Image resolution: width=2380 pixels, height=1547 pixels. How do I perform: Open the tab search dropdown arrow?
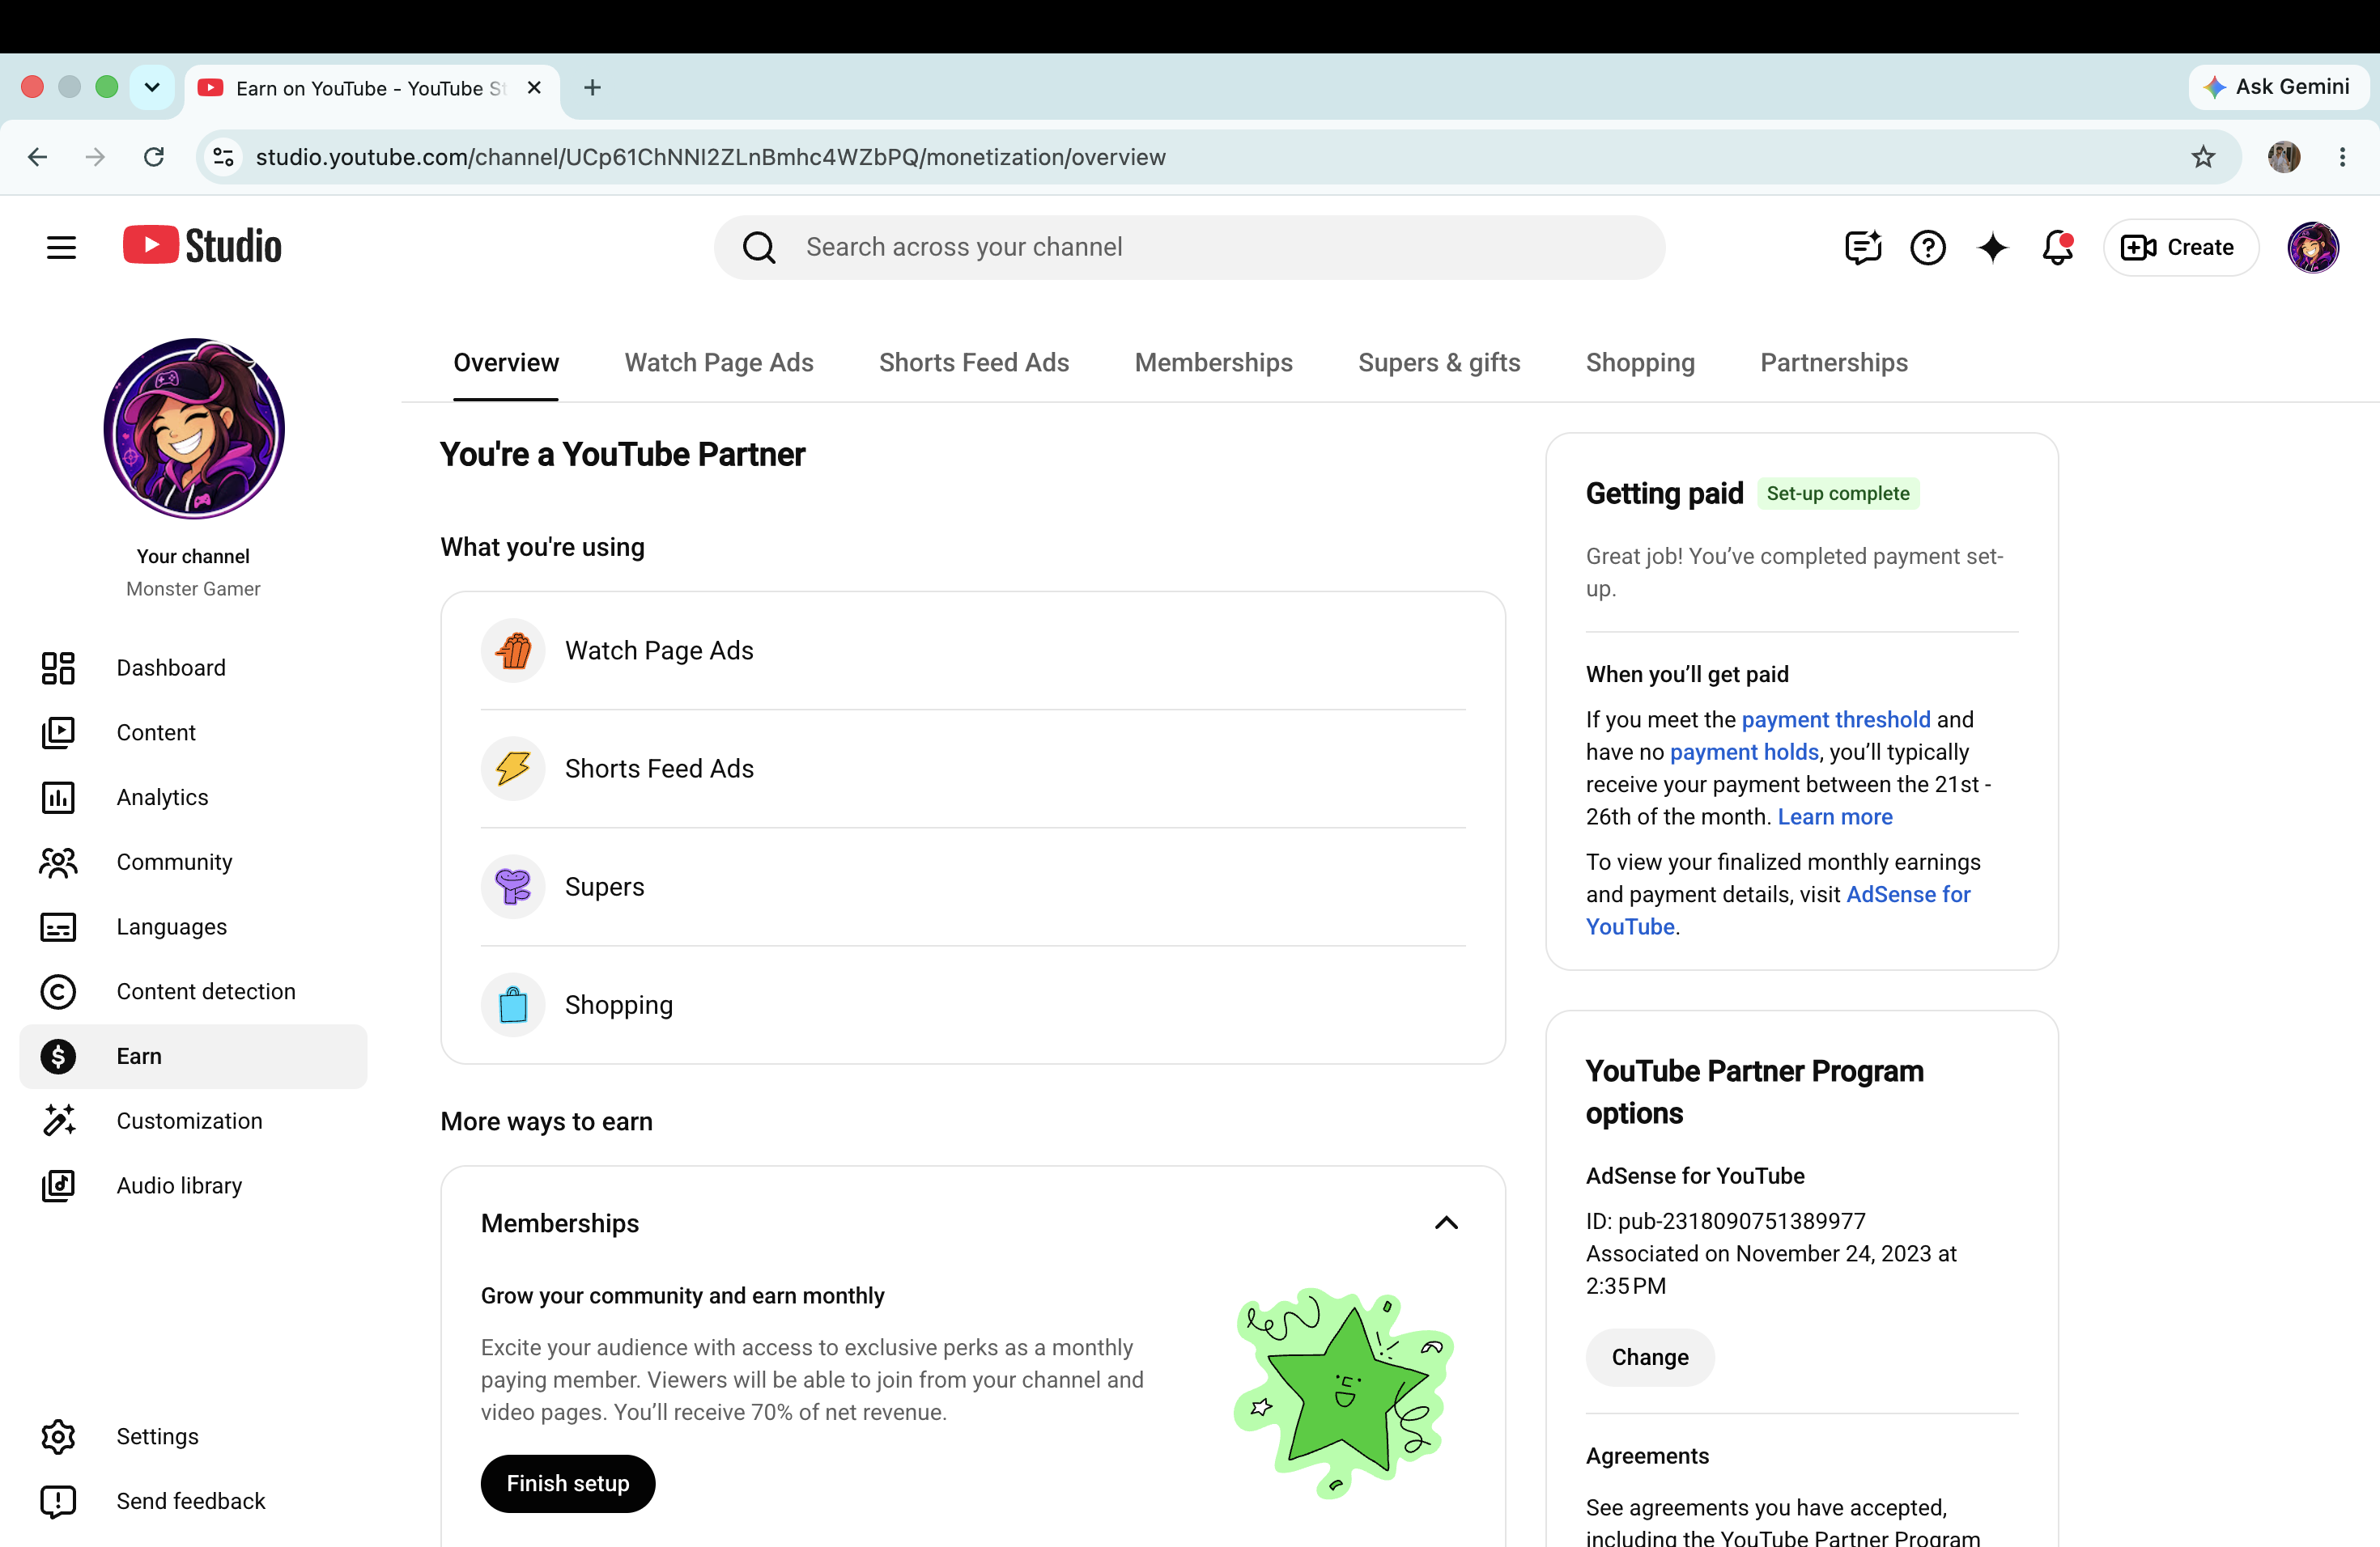[x=152, y=87]
